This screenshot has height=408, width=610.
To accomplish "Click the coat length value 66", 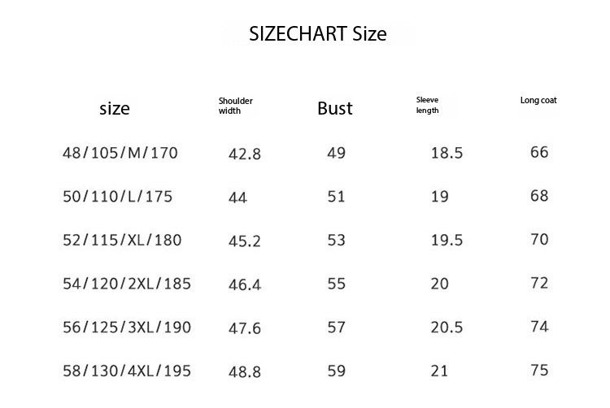I will 539,152.
